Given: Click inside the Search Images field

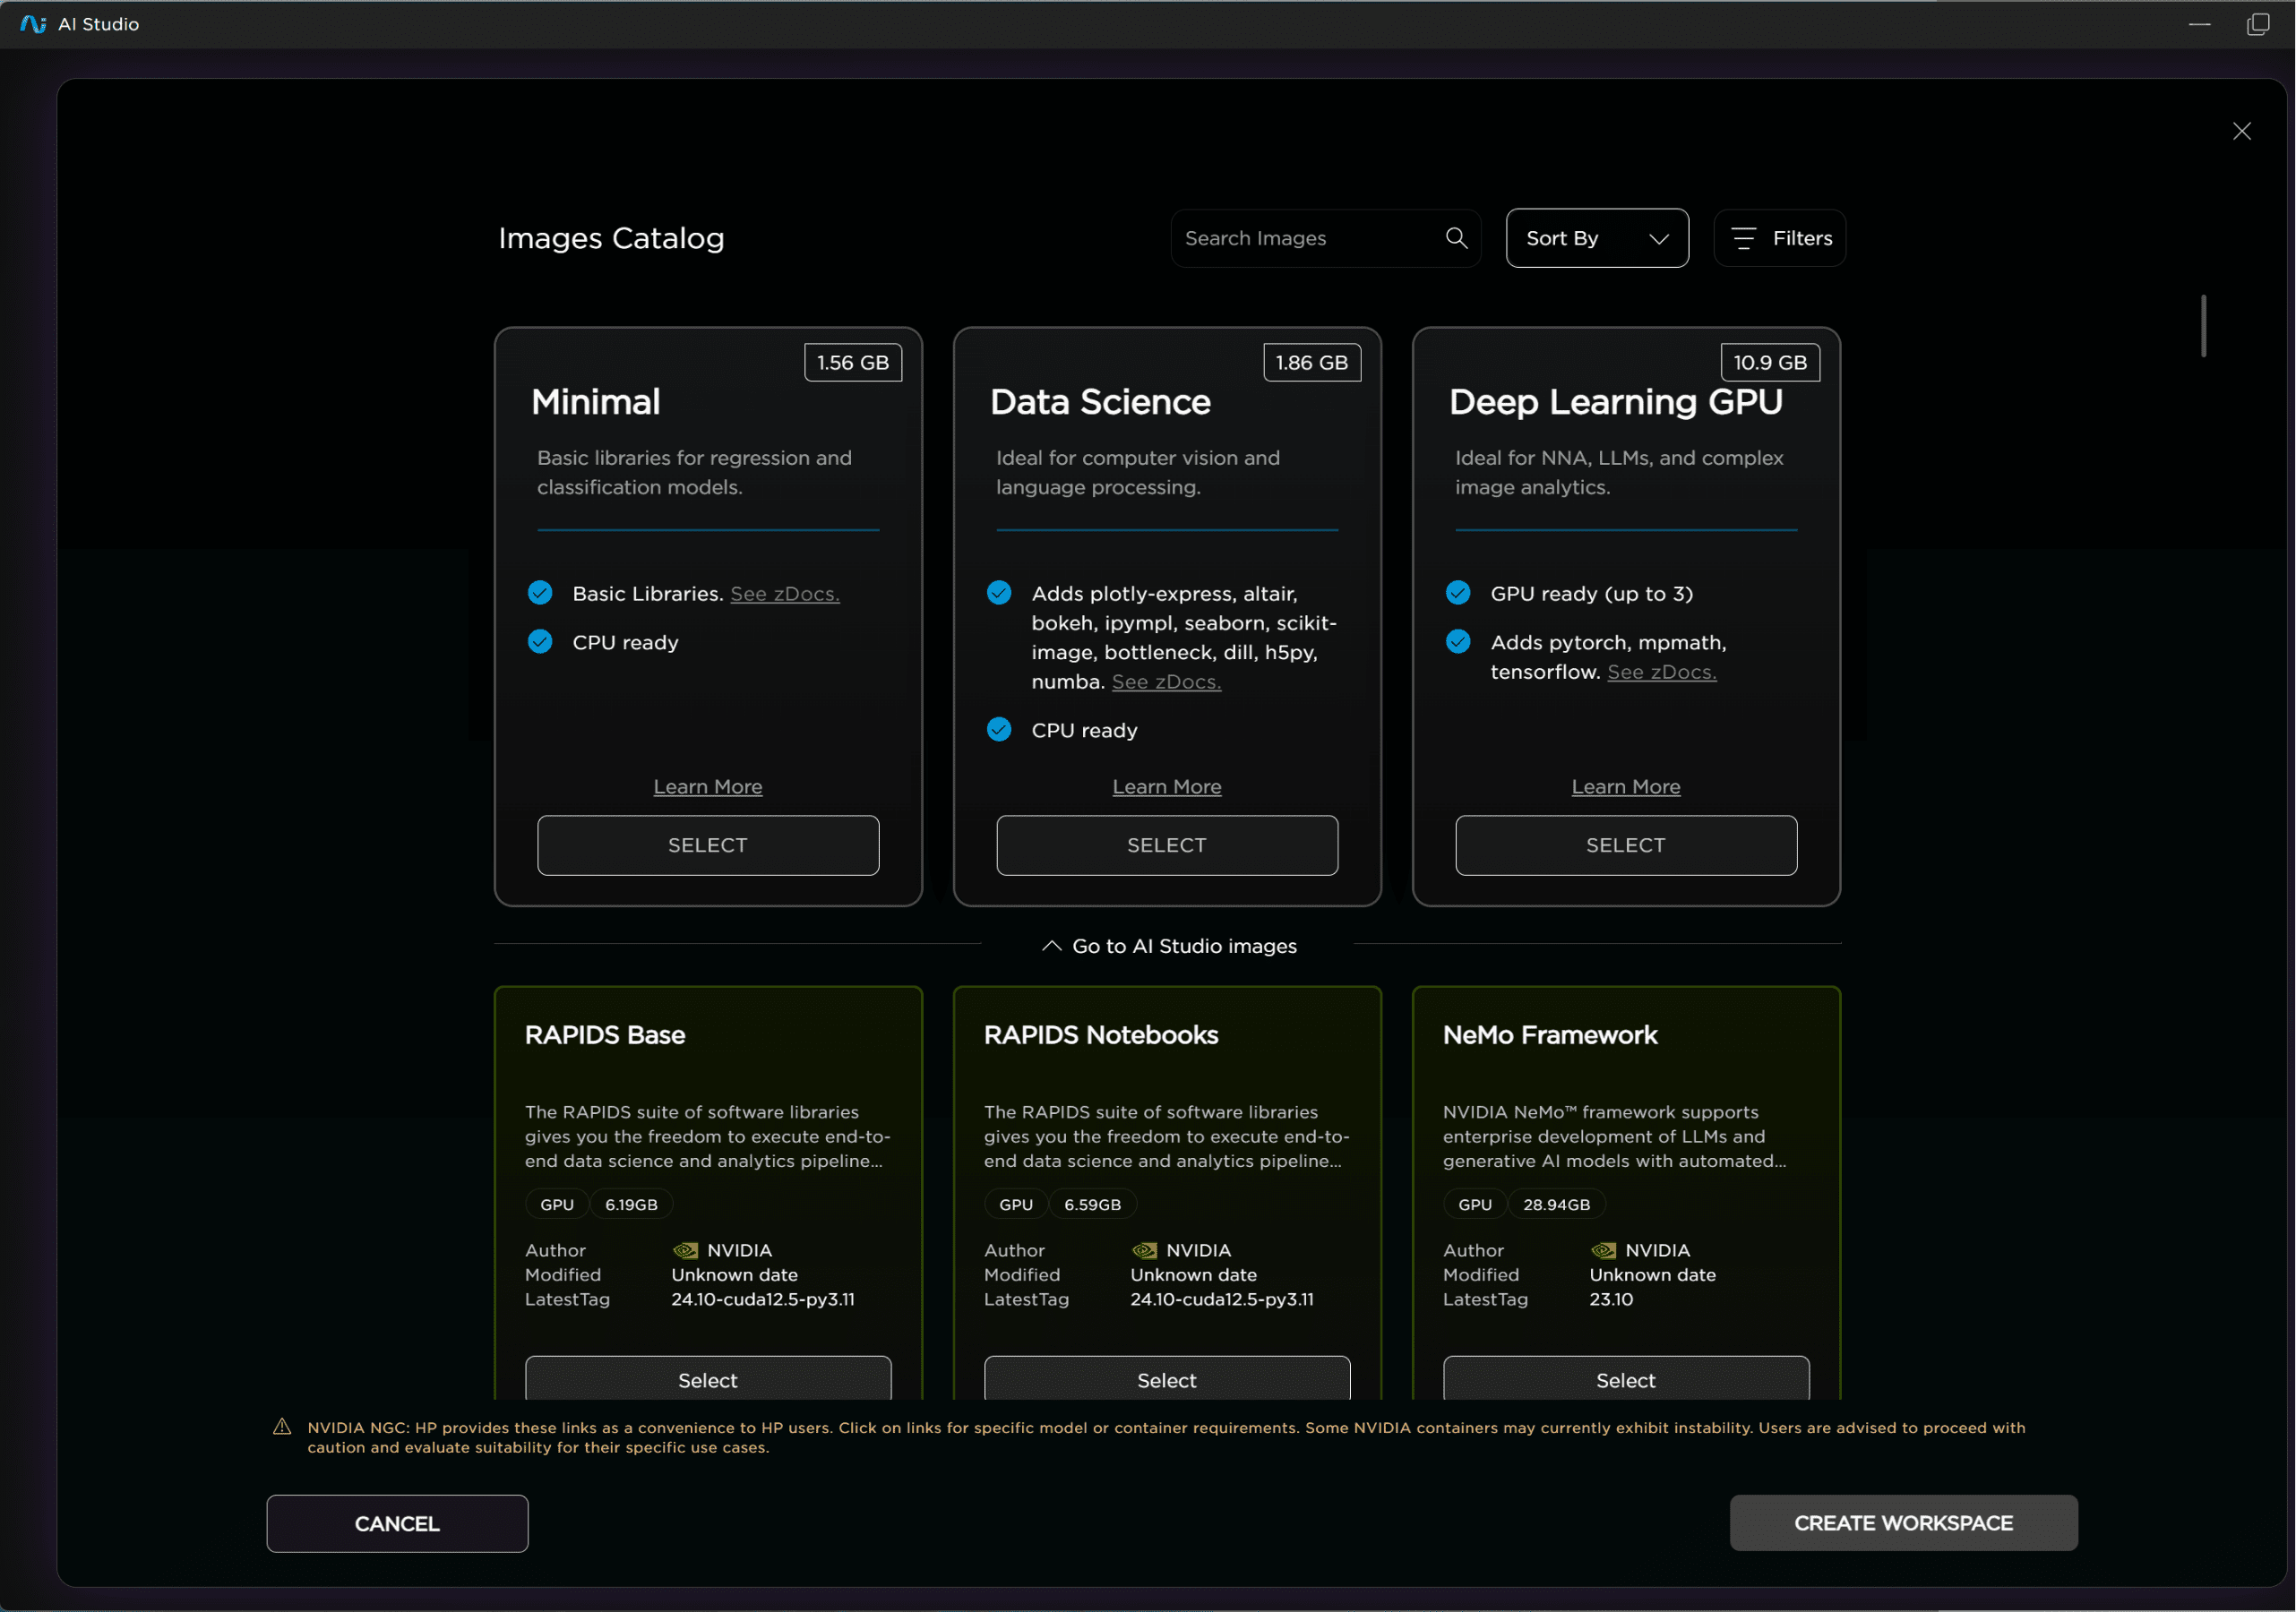Looking at the screenshot, I should (1300, 238).
